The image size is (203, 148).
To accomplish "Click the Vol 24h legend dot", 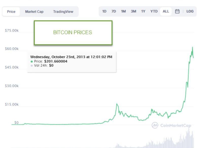I will (x=32, y=66).
